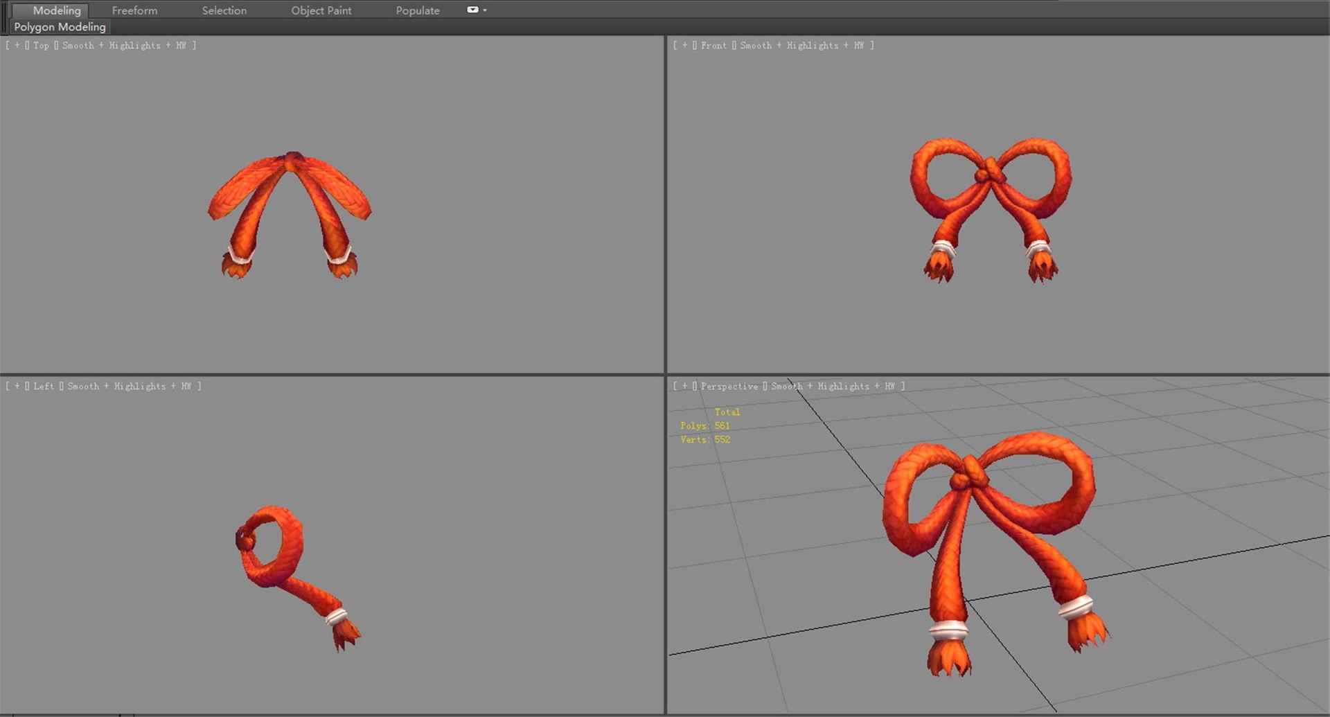Screen dimensions: 1330x717
Task: Open shading menu in Left viewport
Action: (129, 386)
